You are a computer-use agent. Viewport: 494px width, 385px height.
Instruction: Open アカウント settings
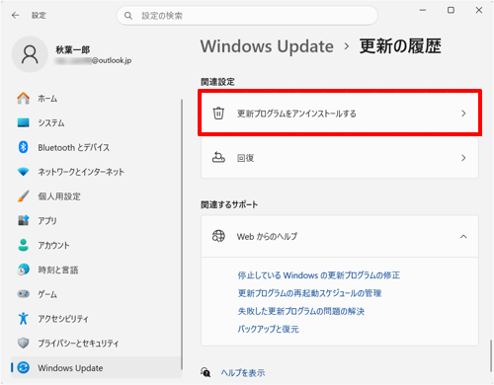click(96, 245)
